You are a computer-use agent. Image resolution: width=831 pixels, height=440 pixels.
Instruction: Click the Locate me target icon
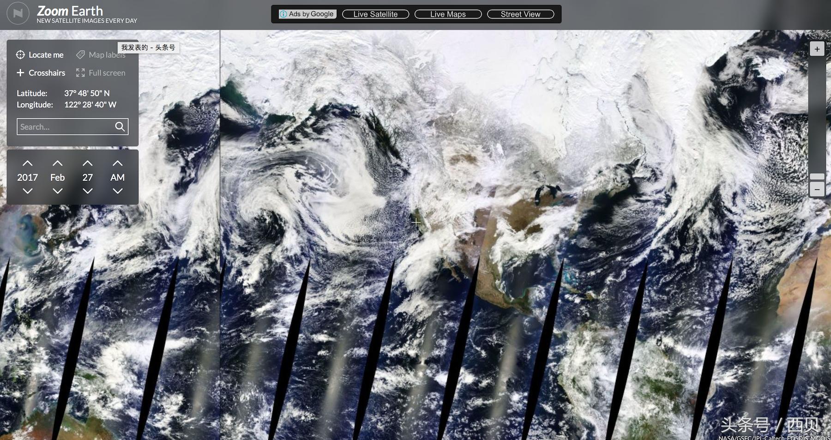click(x=20, y=55)
